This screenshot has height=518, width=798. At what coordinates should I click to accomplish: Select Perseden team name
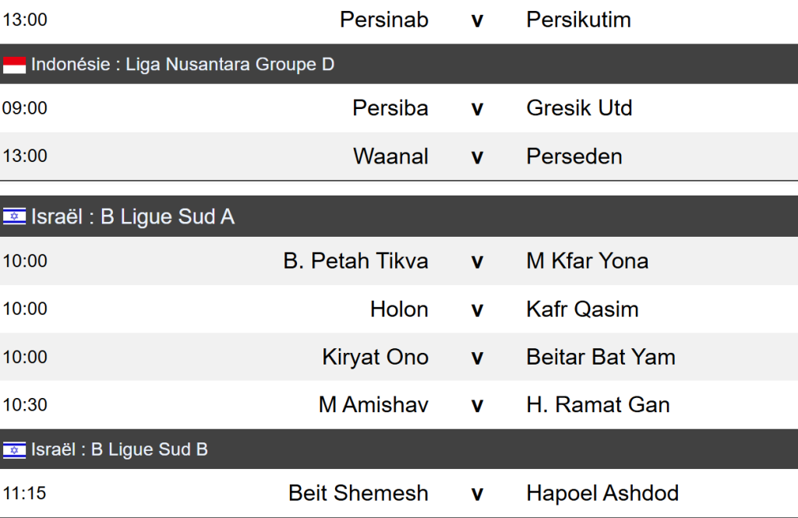pyautogui.click(x=574, y=156)
